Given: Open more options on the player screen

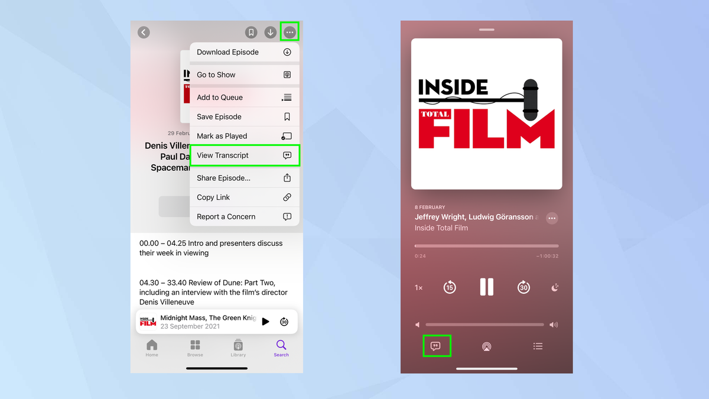Looking at the screenshot, I should point(552,218).
